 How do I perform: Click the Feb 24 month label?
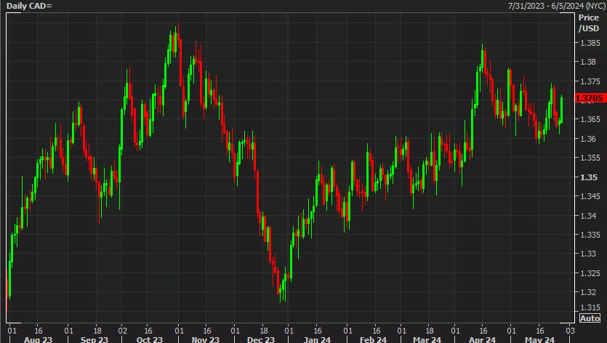click(x=373, y=339)
